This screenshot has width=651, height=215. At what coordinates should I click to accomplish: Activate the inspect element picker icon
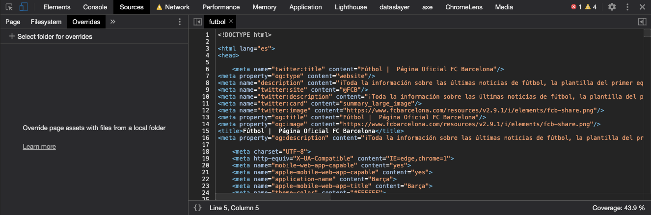[9, 7]
